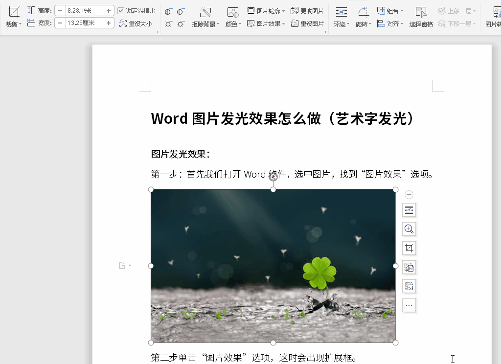The image size is (501, 364).
Task: Expand the Wrap (环绕) dropdown
Action: [x=342, y=17]
